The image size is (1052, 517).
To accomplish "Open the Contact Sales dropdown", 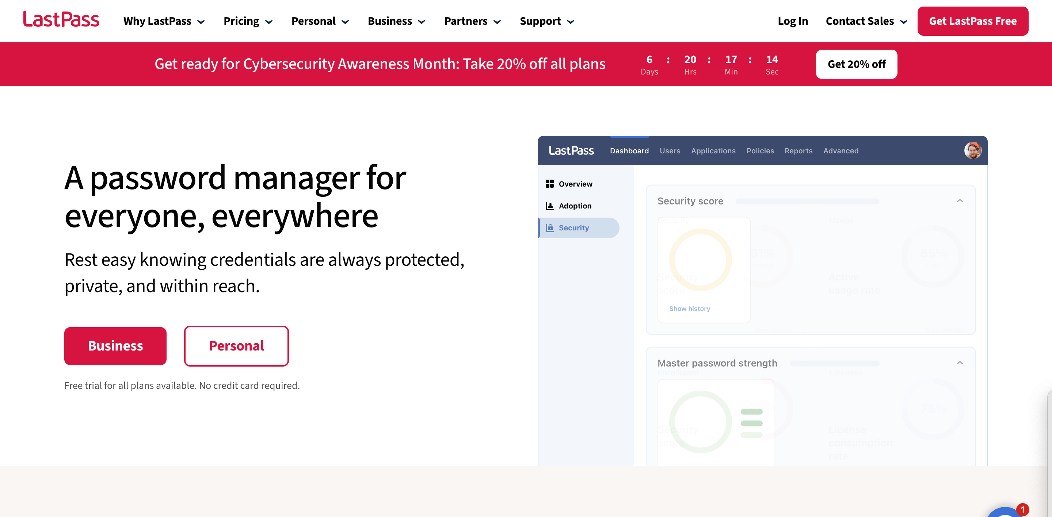I will [866, 21].
